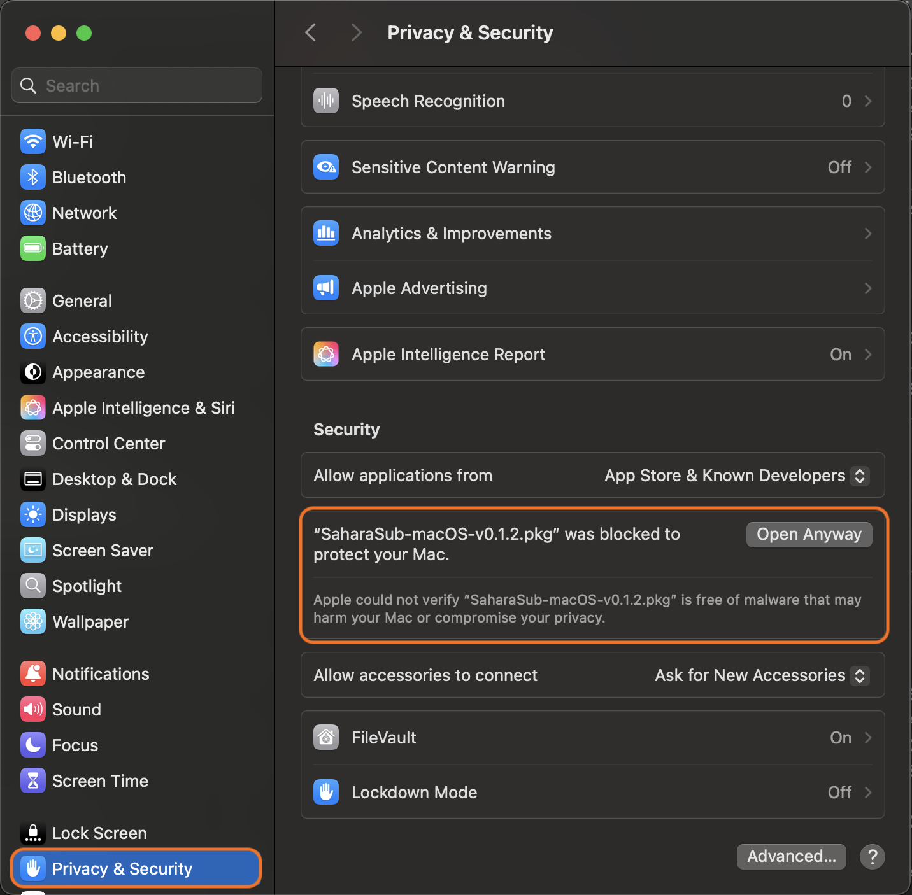Open the Wi-Fi settings icon
Screen dimensions: 912x895
(x=32, y=141)
